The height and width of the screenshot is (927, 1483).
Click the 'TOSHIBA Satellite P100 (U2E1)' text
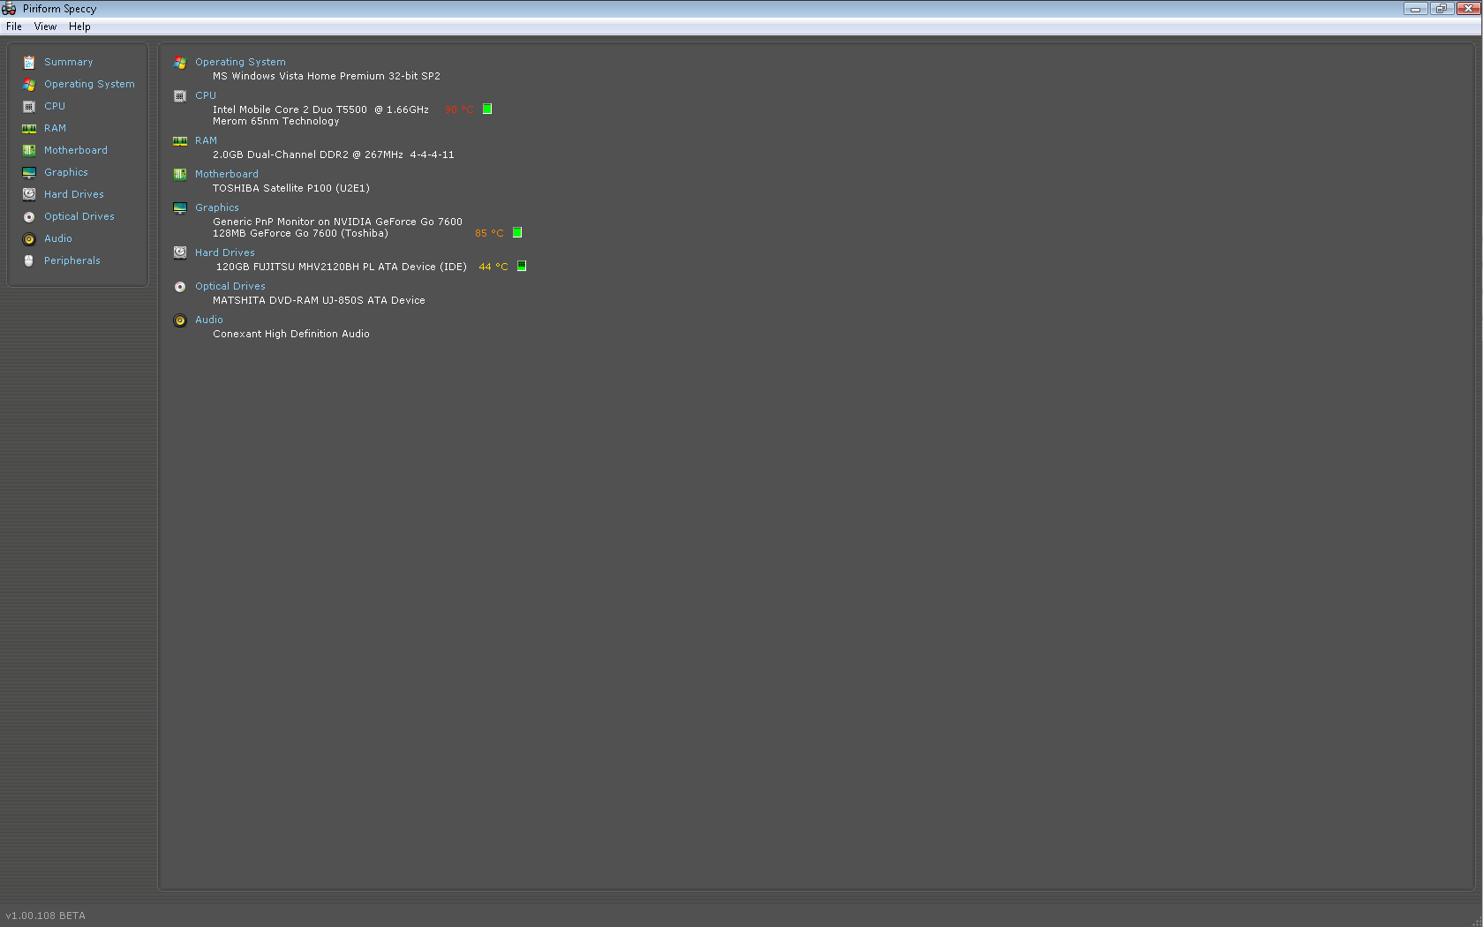pyautogui.click(x=291, y=188)
